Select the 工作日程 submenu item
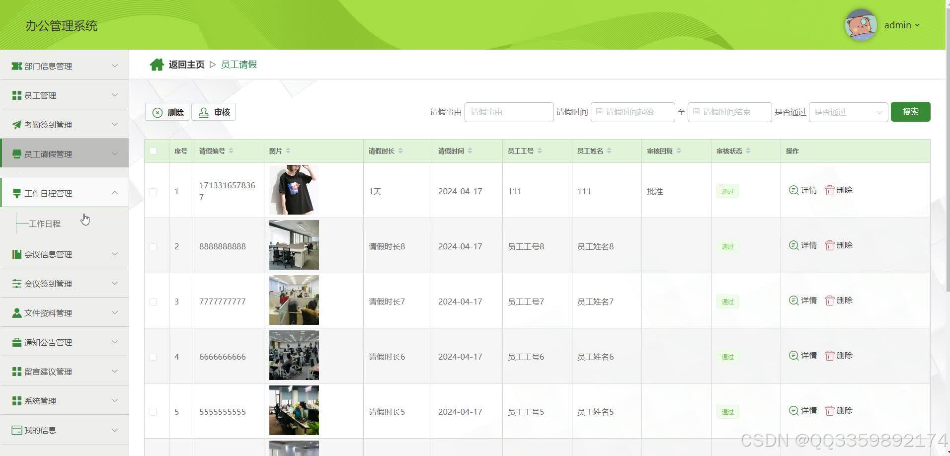 pos(44,224)
